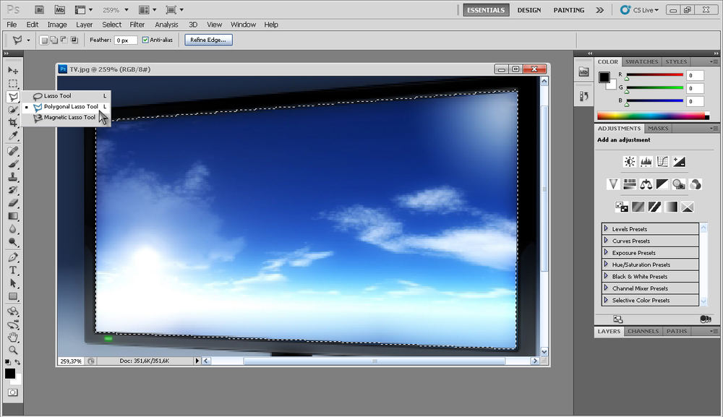This screenshot has height=417, width=723.
Task: Switch to the Design workspace
Action: pyautogui.click(x=529, y=10)
